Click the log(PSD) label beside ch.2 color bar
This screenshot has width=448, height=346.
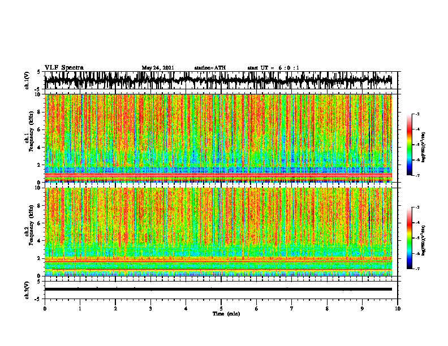tap(424, 240)
